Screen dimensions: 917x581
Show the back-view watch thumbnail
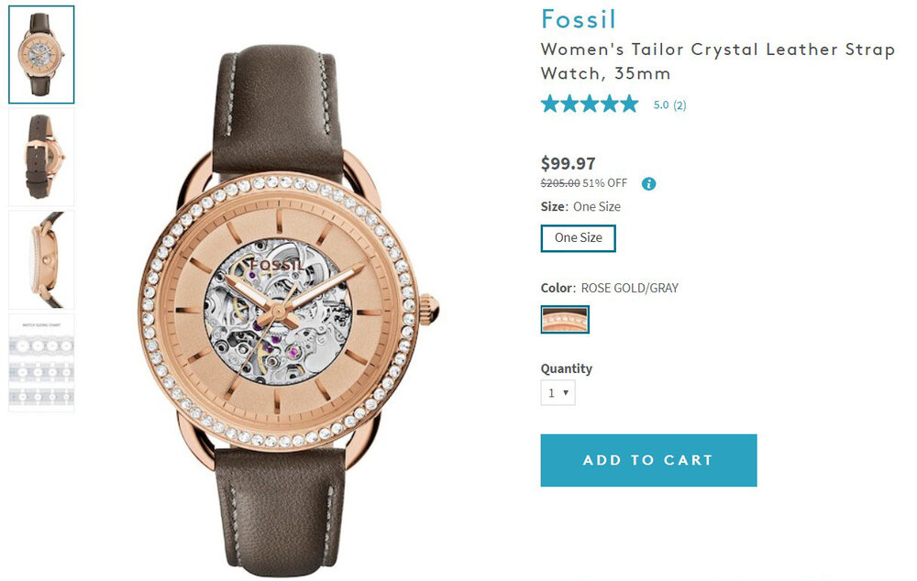tap(41, 157)
